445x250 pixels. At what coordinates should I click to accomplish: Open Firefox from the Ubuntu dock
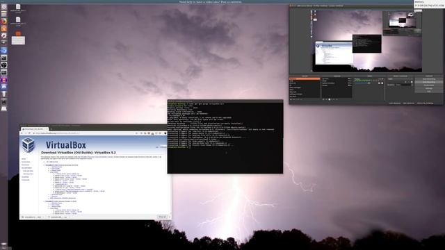[x=3, y=21]
